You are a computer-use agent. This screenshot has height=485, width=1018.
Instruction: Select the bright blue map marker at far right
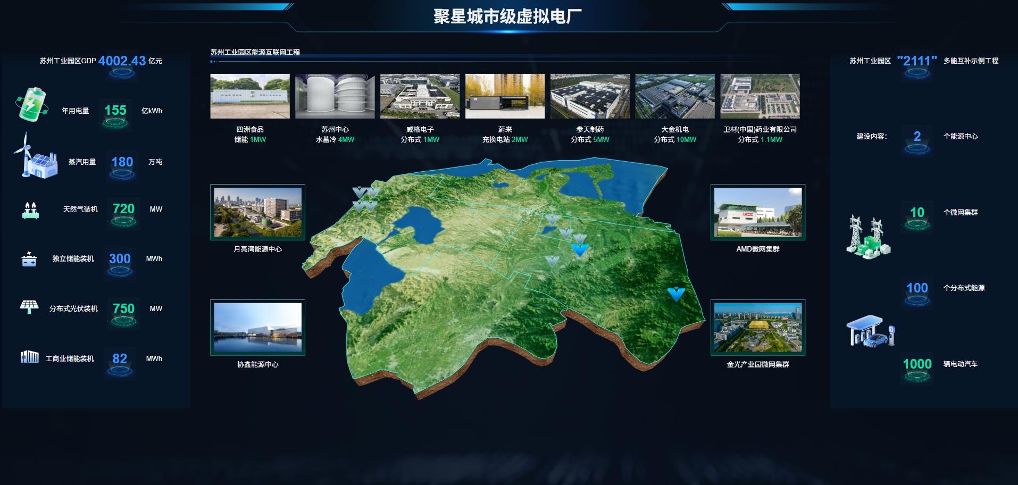(x=676, y=294)
